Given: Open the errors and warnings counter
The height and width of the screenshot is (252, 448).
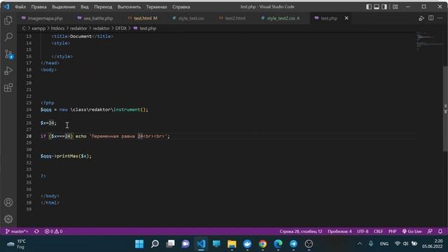Looking at the screenshot, I should [53, 232].
